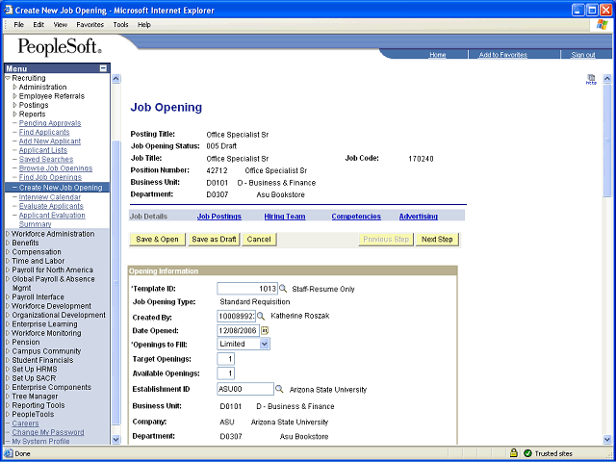Click the Windows flag logo in menu bar
Image resolution: width=616 pixels, height=462 pixels.
coord(602,25)
